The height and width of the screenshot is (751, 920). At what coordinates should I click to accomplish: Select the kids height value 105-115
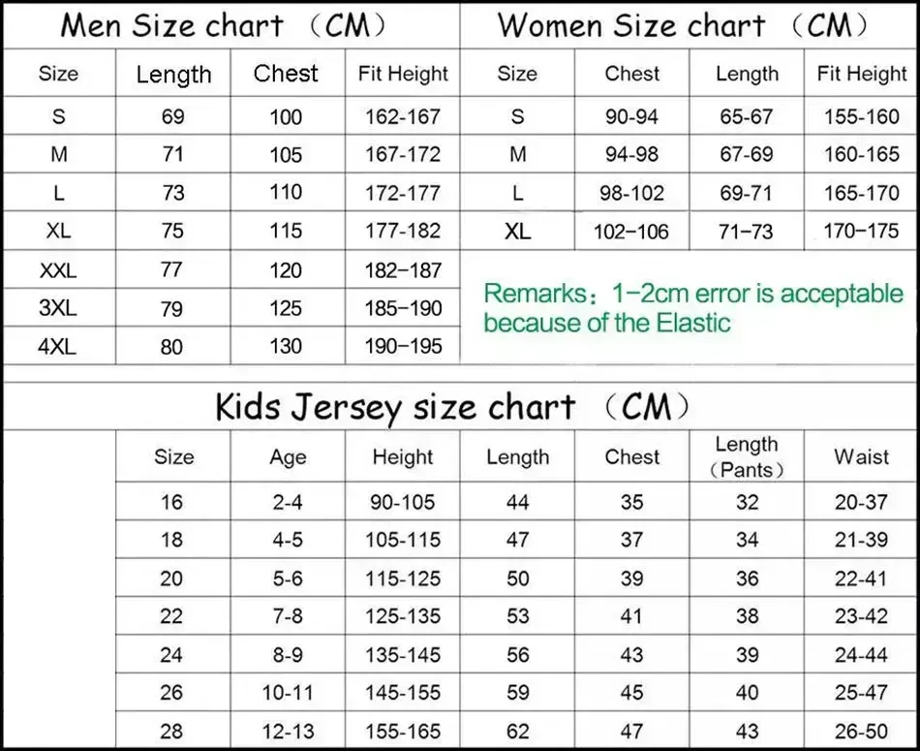coord(403,540)
